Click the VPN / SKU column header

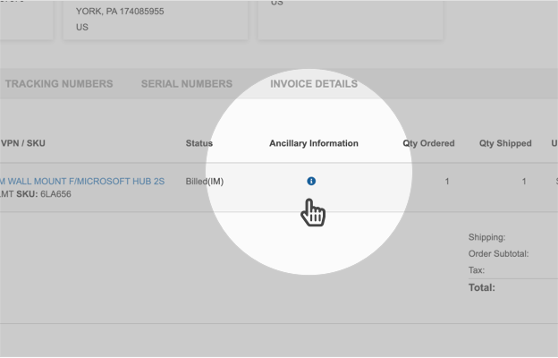(24, 143)
